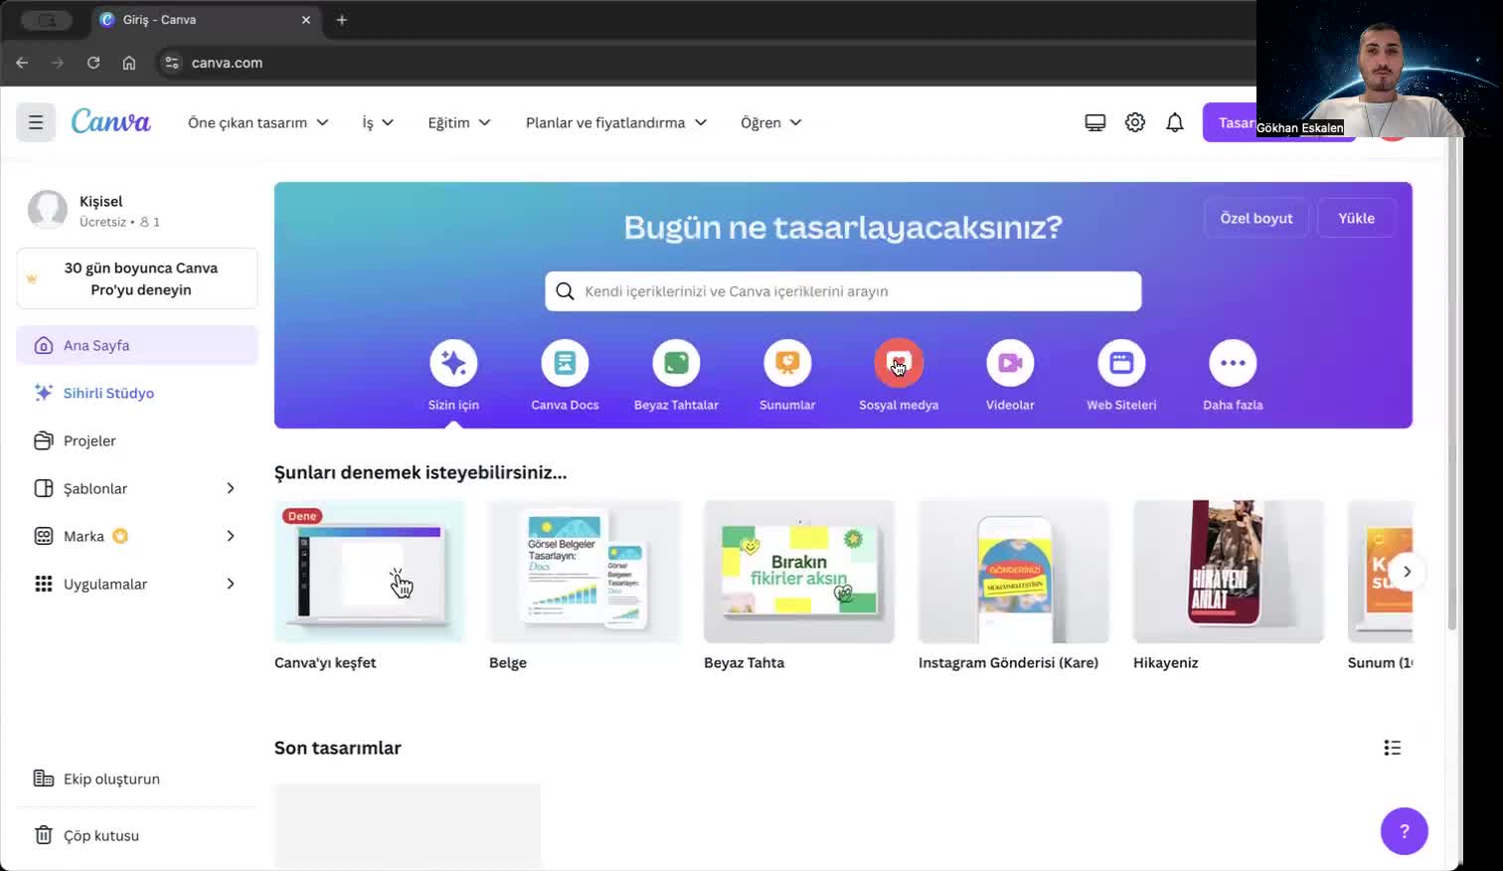Click the Şunları denemek isteyebilirsiniz heading
1503x871 pixels.
(420, 472)
